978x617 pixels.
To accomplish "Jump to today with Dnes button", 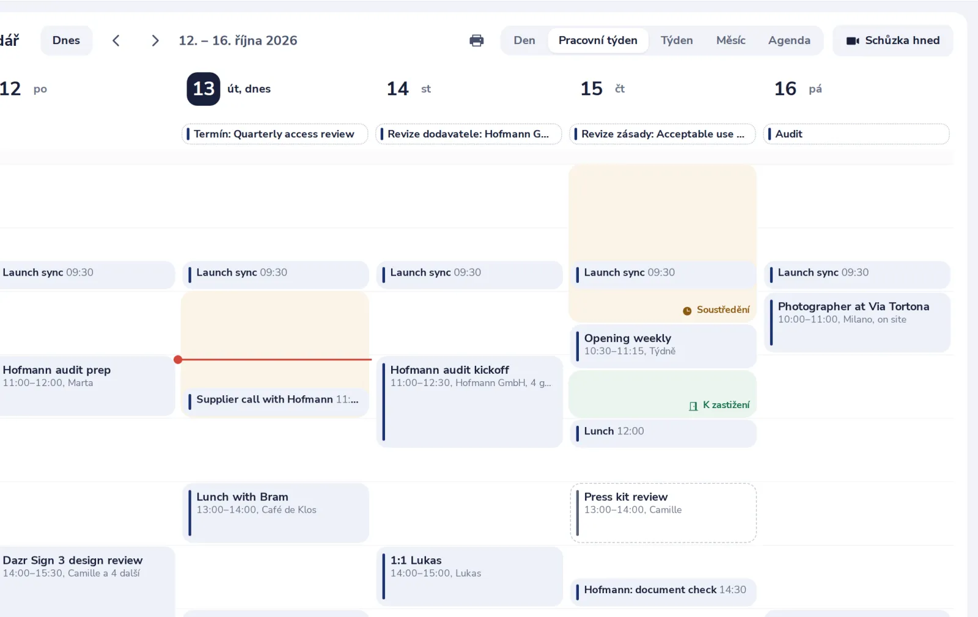I will tap(66, 40).
